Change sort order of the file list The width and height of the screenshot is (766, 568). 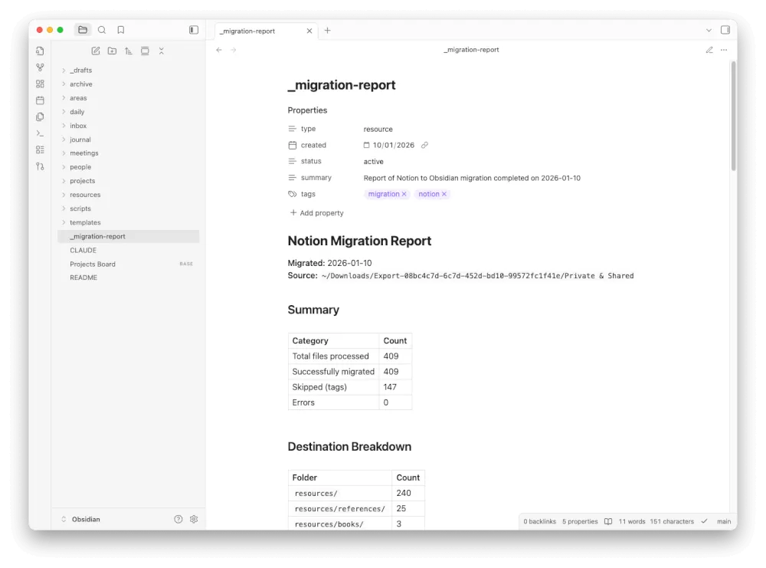click(129, 51)
